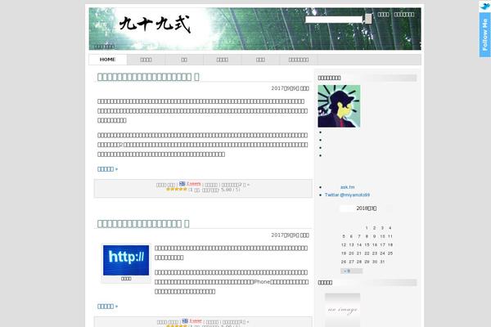This screenshot has width=491, height=327.
Task: Click the http:// thumbnail image
Action: [x=126, y=260]
